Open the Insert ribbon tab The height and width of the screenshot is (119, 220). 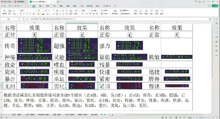click(41, 6)
